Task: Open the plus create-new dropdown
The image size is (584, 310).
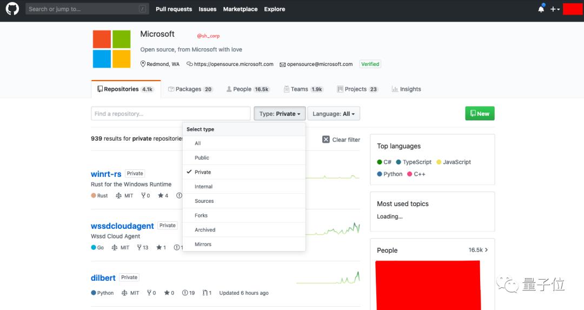Action: click(555, 9)
